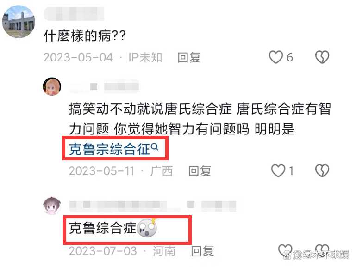
Task: Open the building photo avatar profile
Action: tap(19, 22)
